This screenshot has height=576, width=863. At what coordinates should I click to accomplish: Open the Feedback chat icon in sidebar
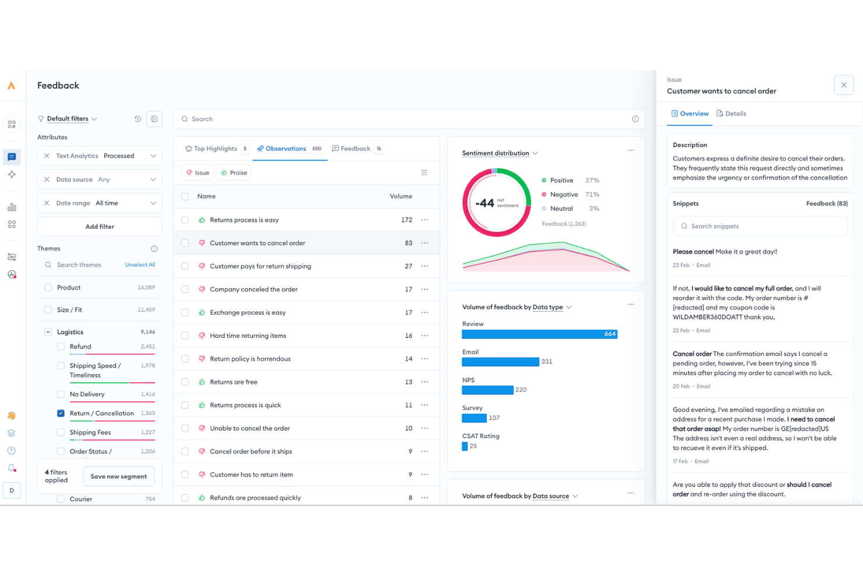pos(12,157)
